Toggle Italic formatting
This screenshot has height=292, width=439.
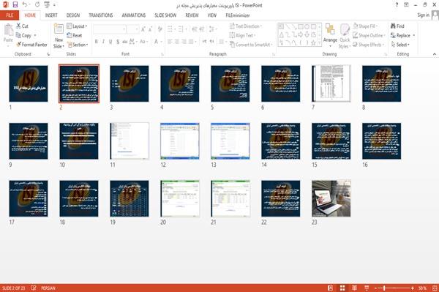coord(103,42)
